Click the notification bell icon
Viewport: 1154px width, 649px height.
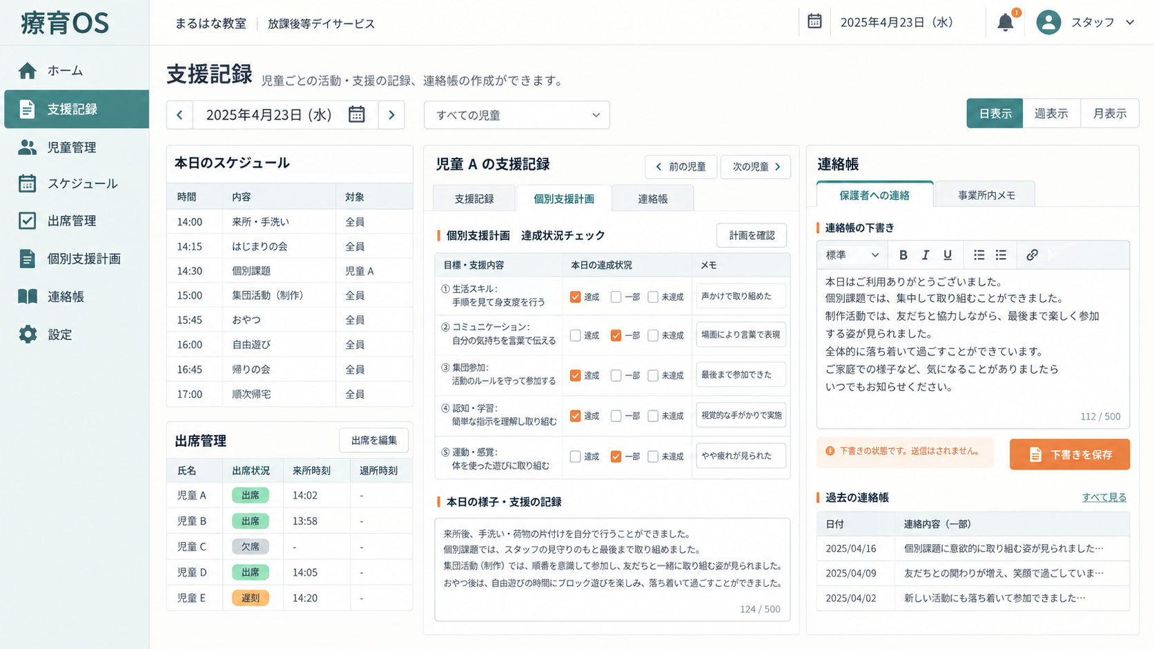(x=1006, y=23)
